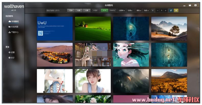Toggle the Sketchy purity filter
Screen dimensions: 202x105
[112, 10]
